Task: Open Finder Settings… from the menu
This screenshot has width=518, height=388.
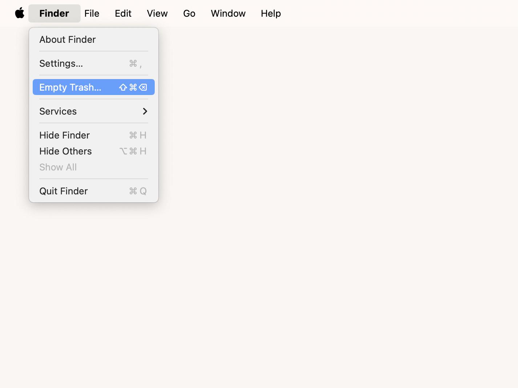Action: [x=94, y=63]
